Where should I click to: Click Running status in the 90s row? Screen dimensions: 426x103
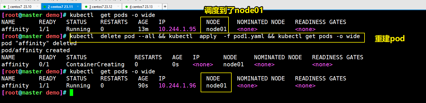[x=78, y=86]
